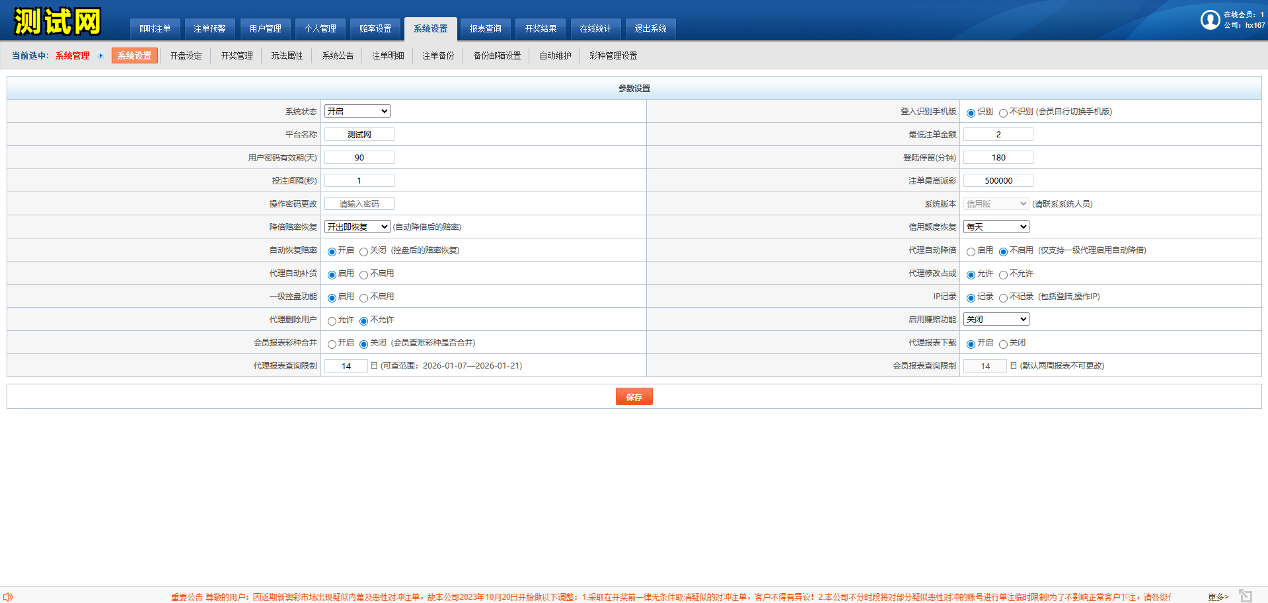
Task: Enable 代理自动降倍 with 启用 radio
Action: click(x=971, y=252)
